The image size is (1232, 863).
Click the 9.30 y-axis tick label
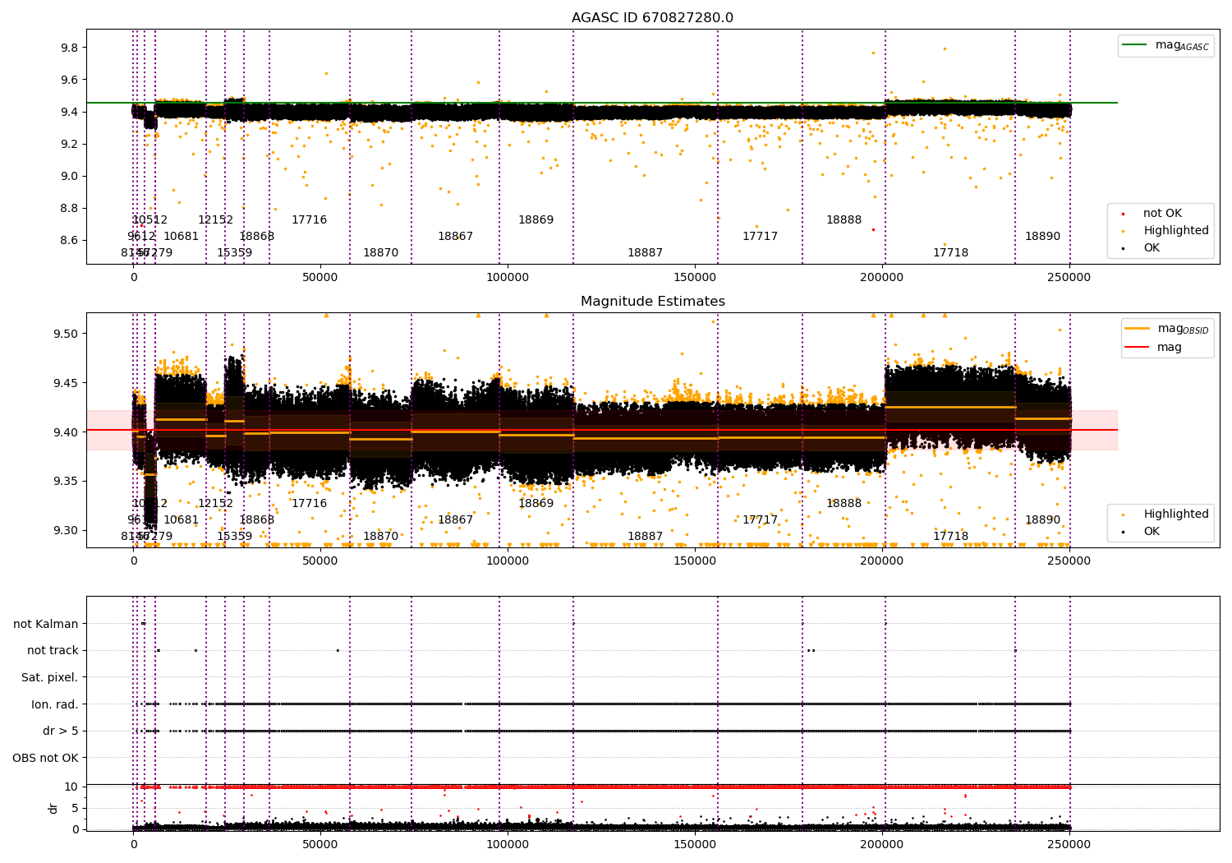[x=67, y=531]
